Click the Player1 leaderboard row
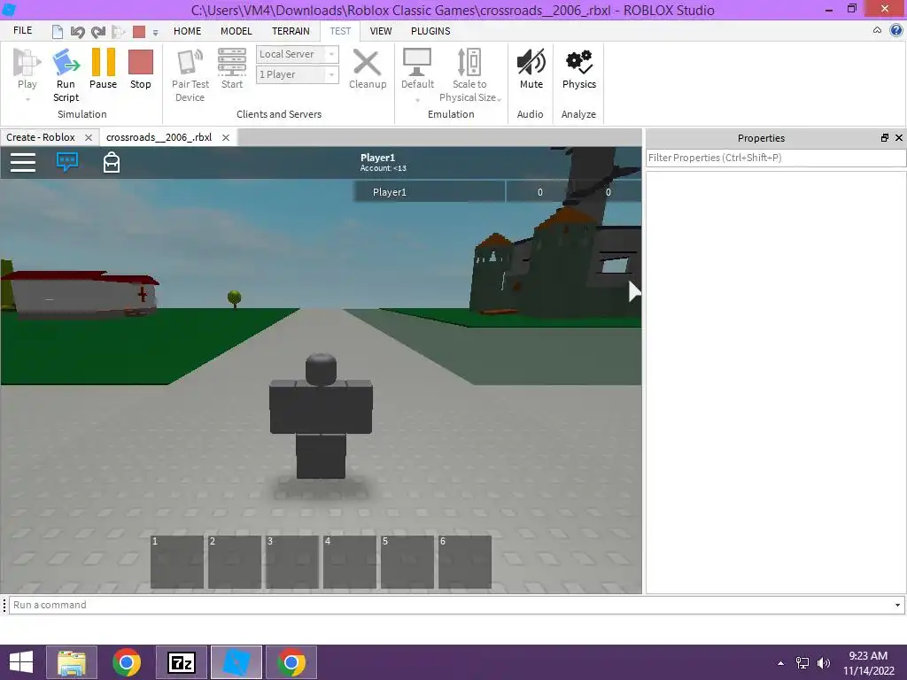This screenshot has width=907, height=680. pyautogui.click(x=498, y=192)
